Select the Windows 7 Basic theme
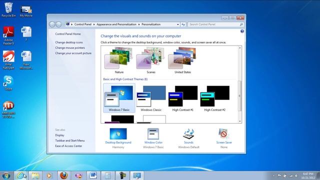Image resolution: width=320 pixels, height=180 pixels. pos(119,98)
